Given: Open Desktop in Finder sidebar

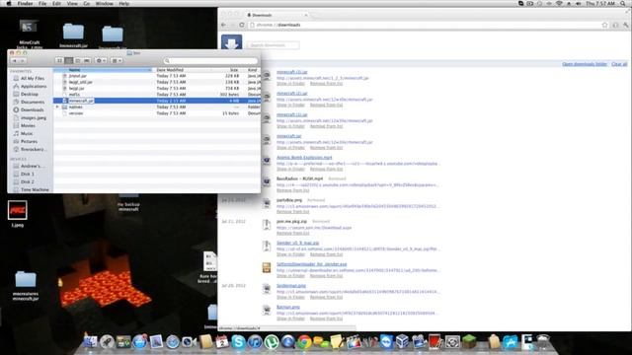Looking at the screenshot, I should [x=27, y=95].
